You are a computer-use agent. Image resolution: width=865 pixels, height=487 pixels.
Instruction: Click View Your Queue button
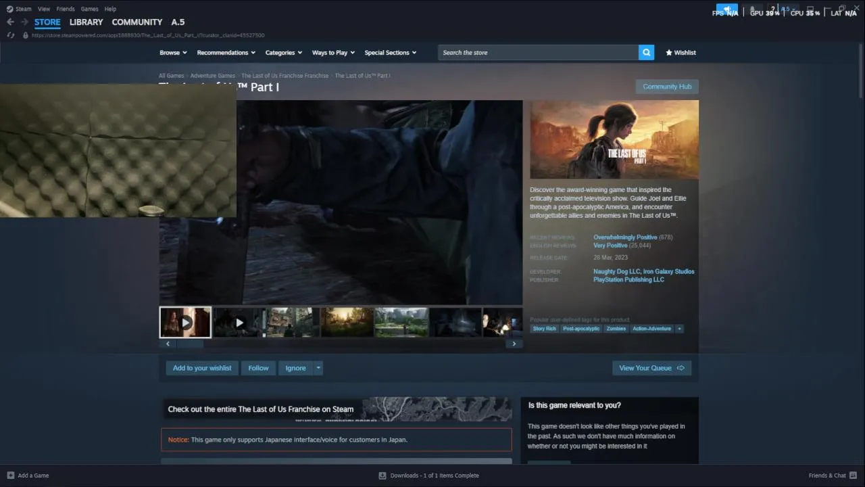pos(651,368)
